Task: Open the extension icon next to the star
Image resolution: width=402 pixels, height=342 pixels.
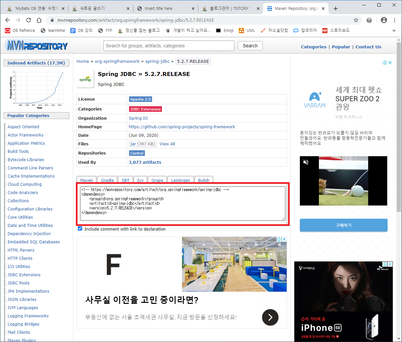Action: click(369, 20)
